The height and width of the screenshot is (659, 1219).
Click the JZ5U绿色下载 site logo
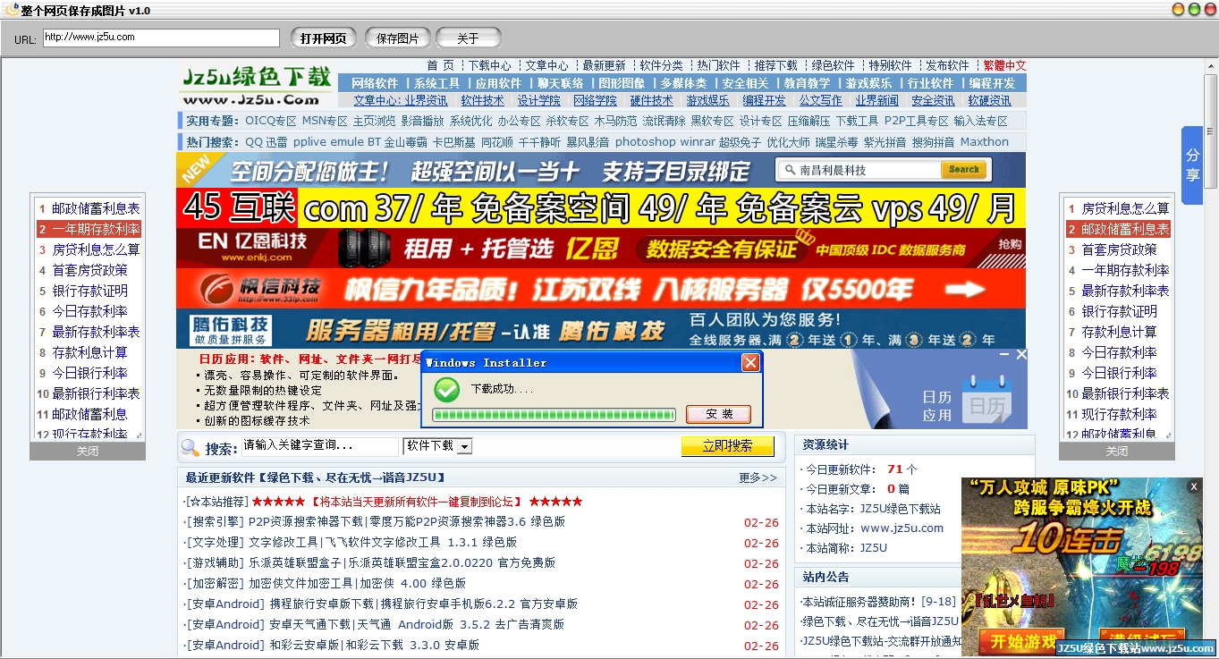click(256, 84)
